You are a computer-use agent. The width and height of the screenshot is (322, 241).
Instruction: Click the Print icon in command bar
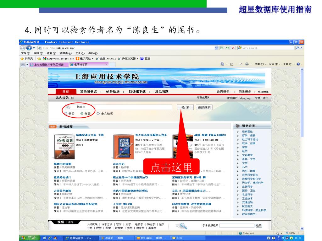[247, 64]
